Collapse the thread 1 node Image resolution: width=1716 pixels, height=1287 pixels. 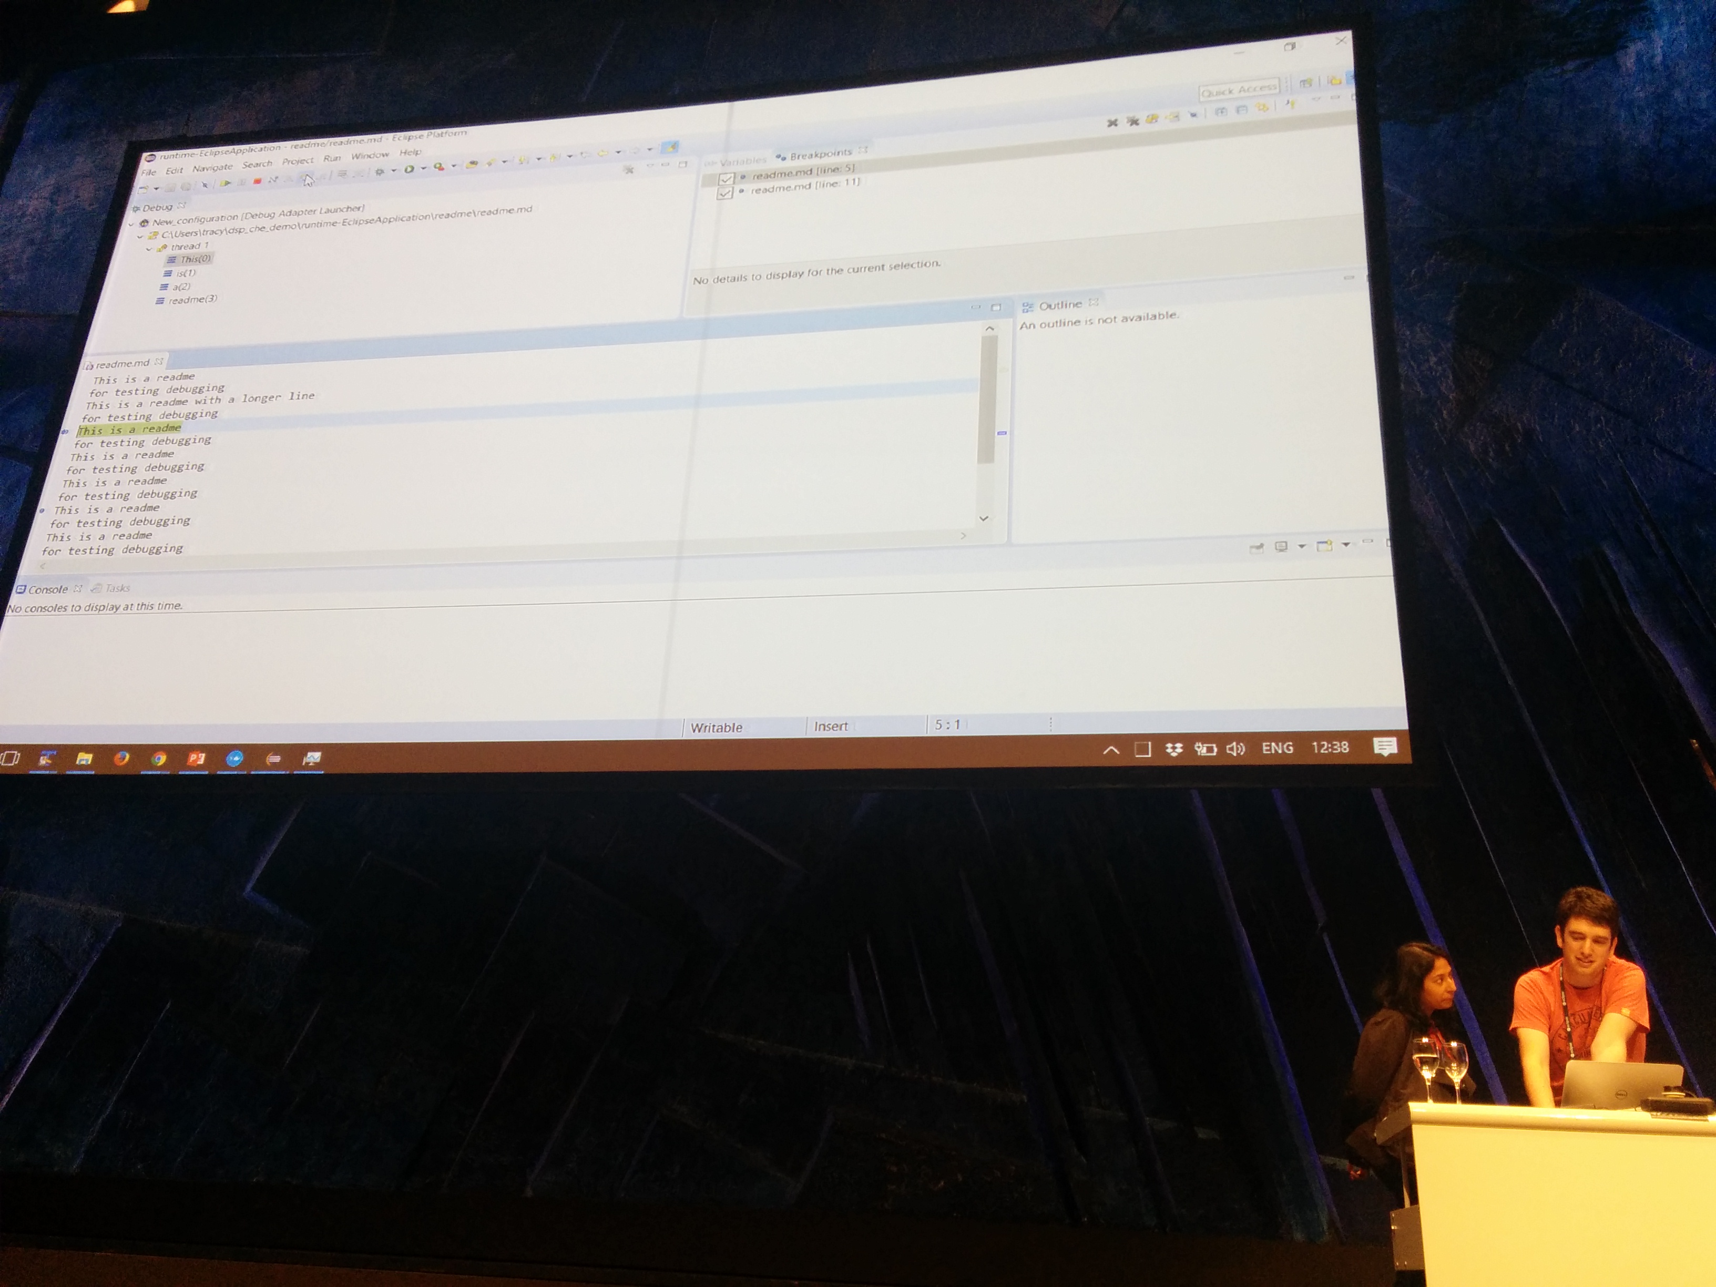tap(150, 249)
